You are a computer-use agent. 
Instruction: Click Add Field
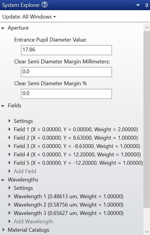pos(25,171)
